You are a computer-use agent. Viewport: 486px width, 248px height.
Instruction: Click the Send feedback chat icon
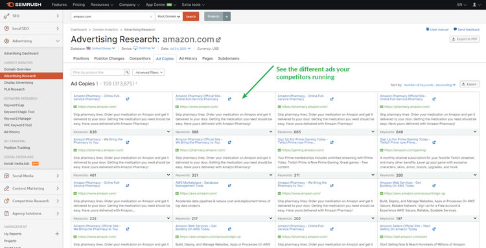(455, 29)
